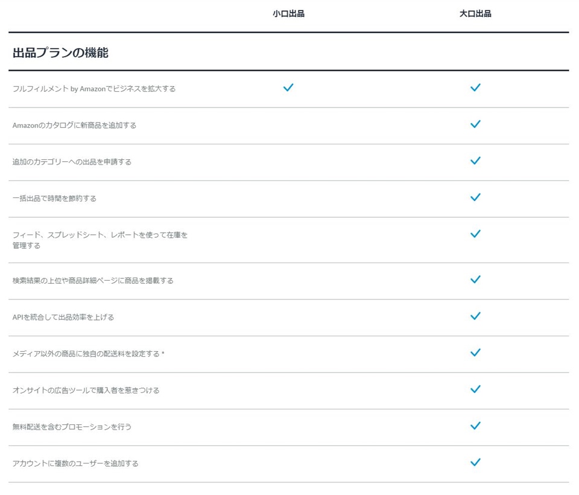Screen dimensions: 579x495
Task: Click the フルフィルメント by Amazon feature text
Action: coord(94,89)
